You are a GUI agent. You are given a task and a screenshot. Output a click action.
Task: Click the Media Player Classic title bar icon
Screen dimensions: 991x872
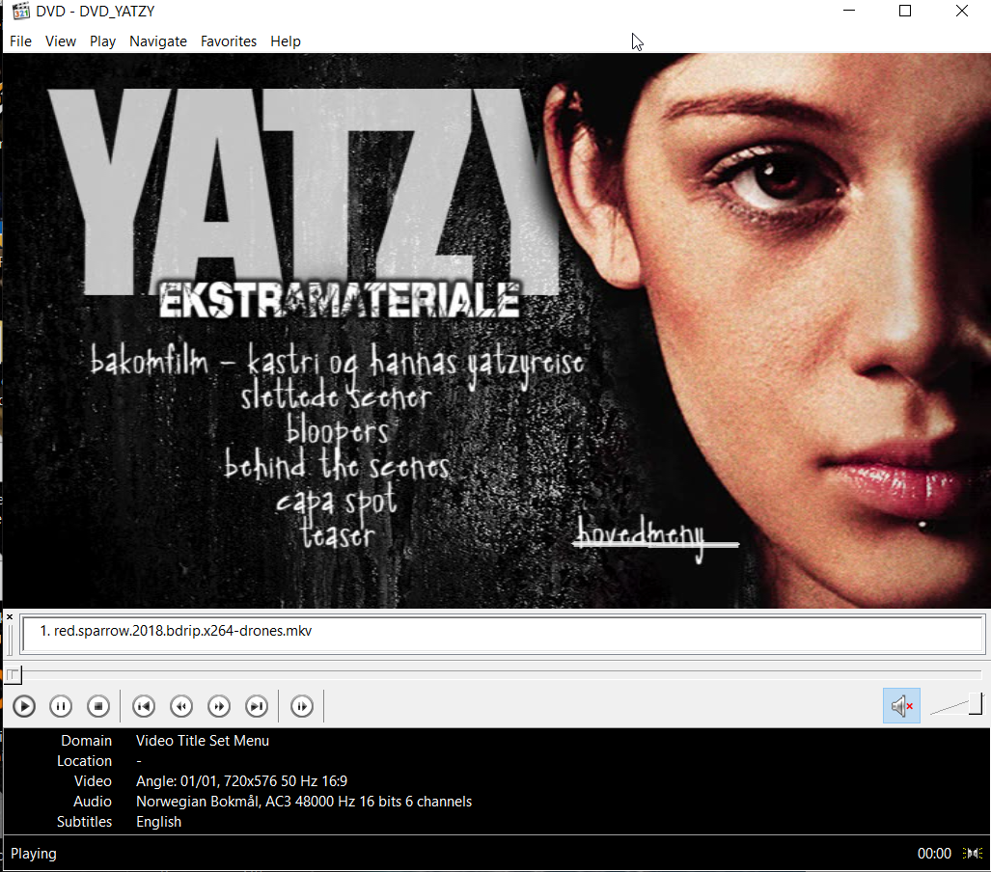pyautogui.click(x=21, y=11)
